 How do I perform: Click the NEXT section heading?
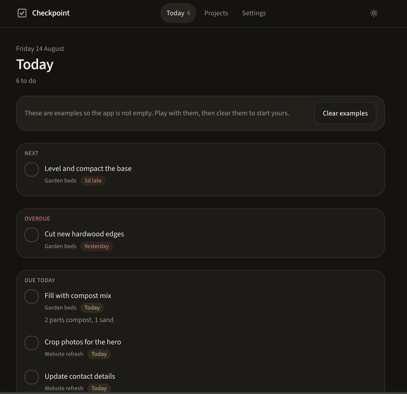click(31, 153)
